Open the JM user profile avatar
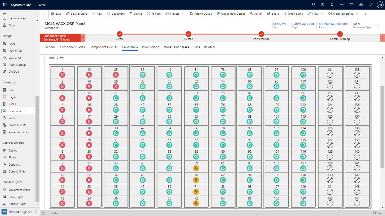The image size is (385, 216). click(380, 5)
